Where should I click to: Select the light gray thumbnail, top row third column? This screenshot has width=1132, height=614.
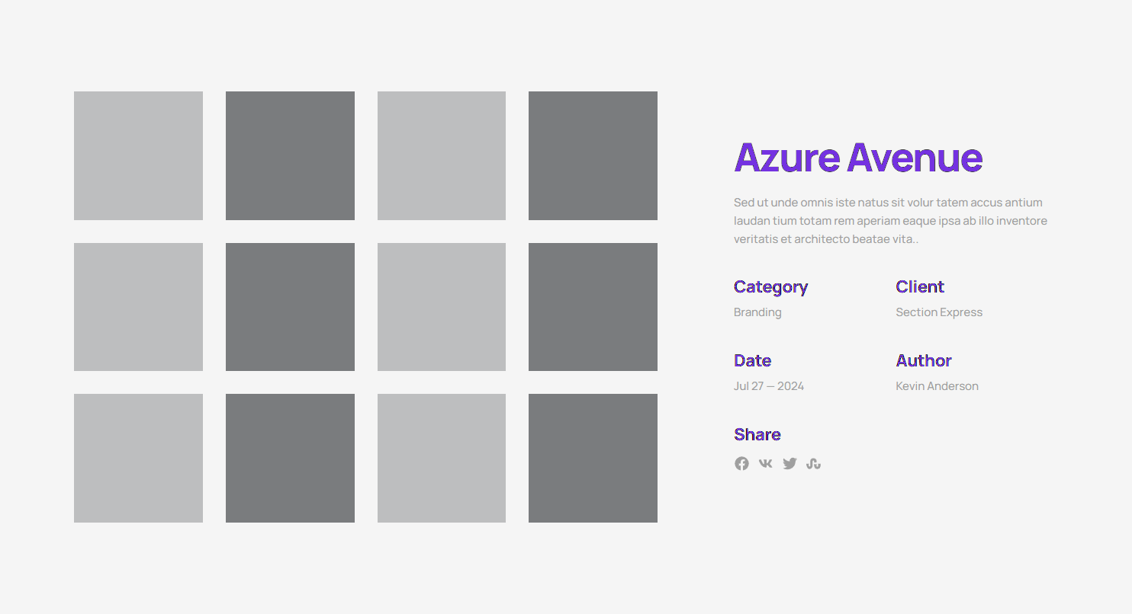tap(441, 155)
